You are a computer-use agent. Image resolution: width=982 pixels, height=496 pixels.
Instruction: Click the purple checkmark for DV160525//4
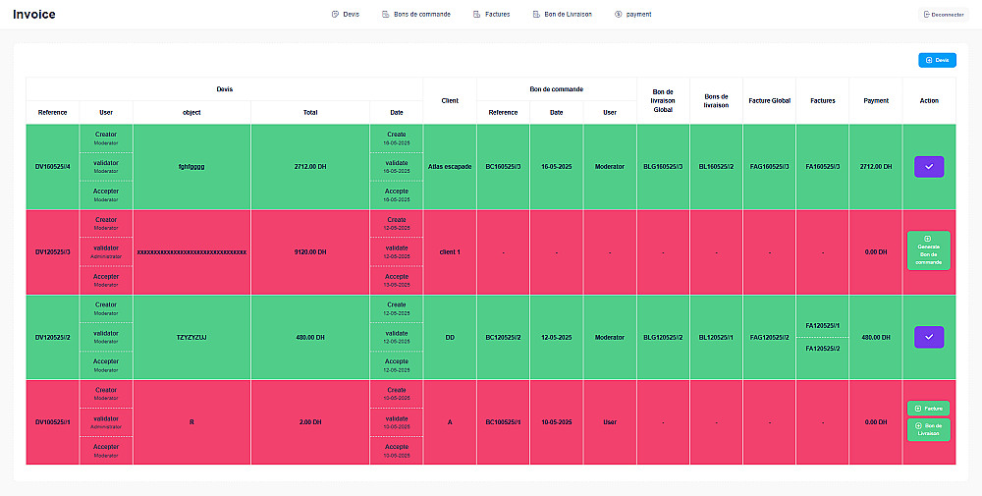click(928, 167)
